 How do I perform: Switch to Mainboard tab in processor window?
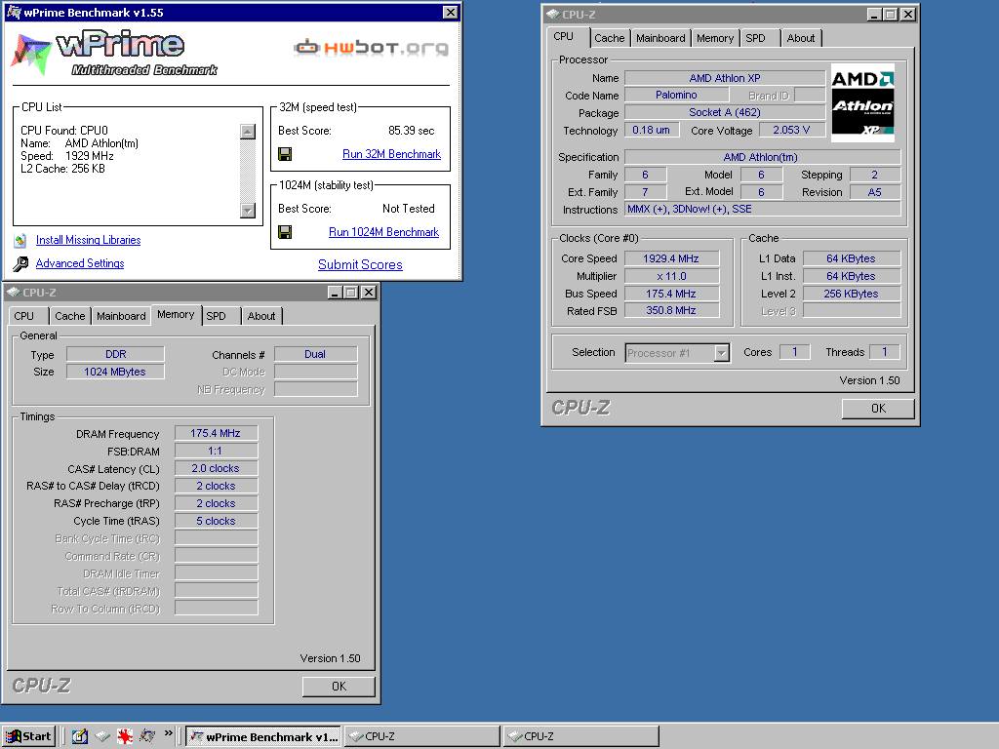[x=660, y=38]
